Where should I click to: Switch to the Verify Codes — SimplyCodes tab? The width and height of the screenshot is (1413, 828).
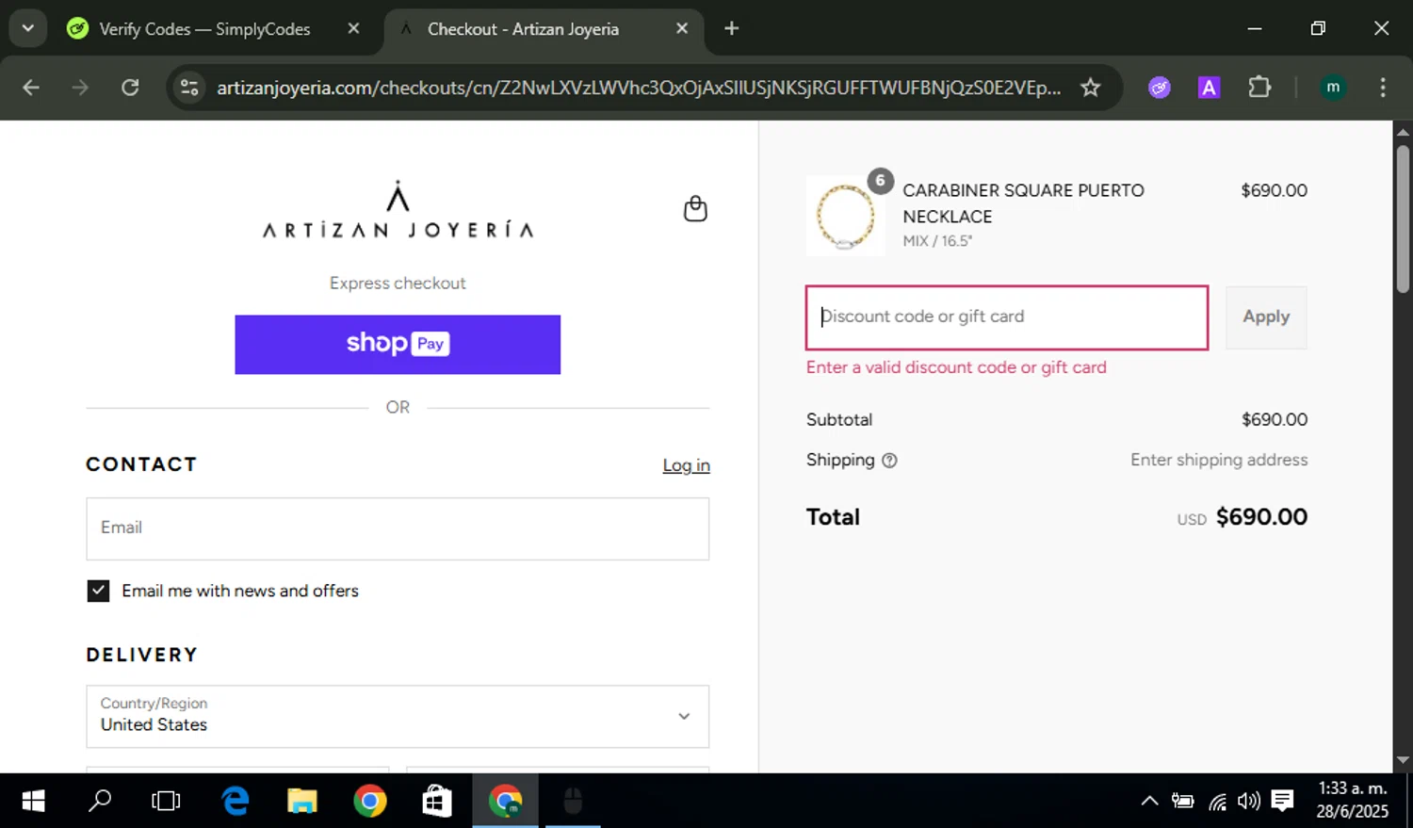pos(203,29)
